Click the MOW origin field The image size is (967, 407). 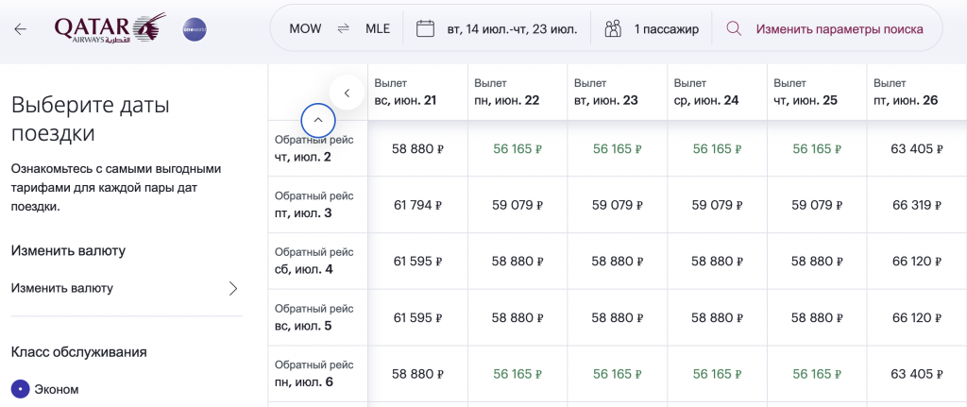(304, 29)
